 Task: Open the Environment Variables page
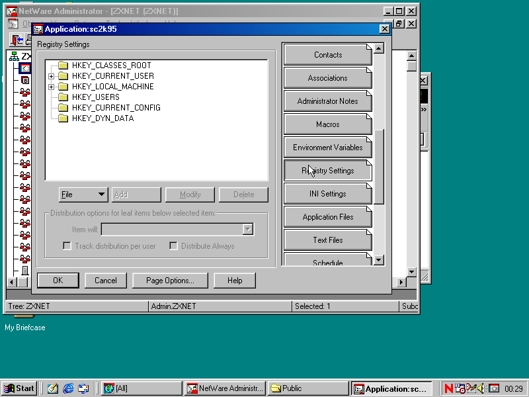[x=327, y=148]
